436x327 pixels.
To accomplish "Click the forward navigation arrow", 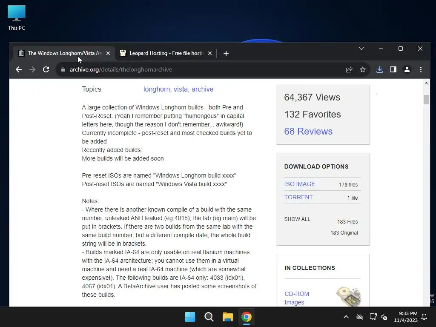I will point(32,69).
